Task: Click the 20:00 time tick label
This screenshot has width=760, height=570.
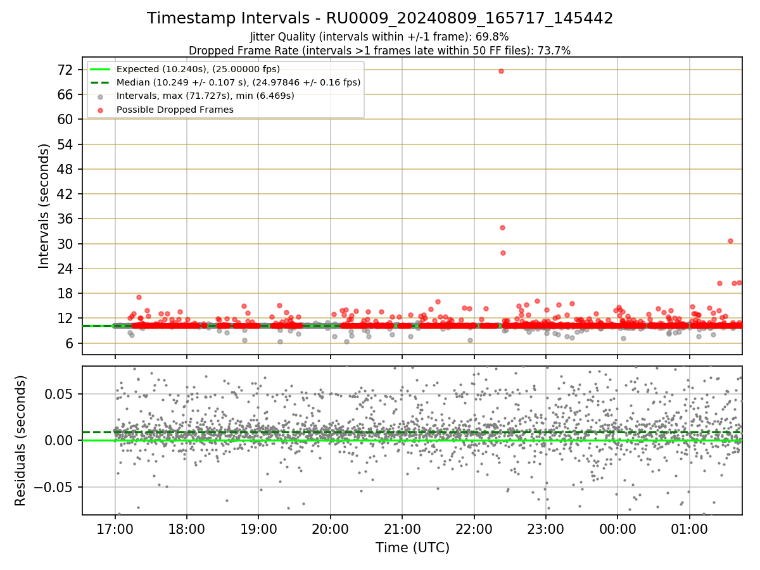Action: click(x=330, y=529)
